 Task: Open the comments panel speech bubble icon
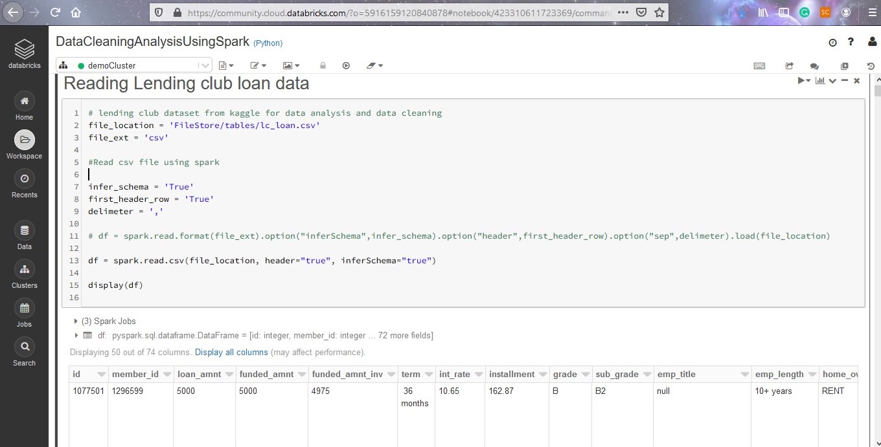pos(814,66)
